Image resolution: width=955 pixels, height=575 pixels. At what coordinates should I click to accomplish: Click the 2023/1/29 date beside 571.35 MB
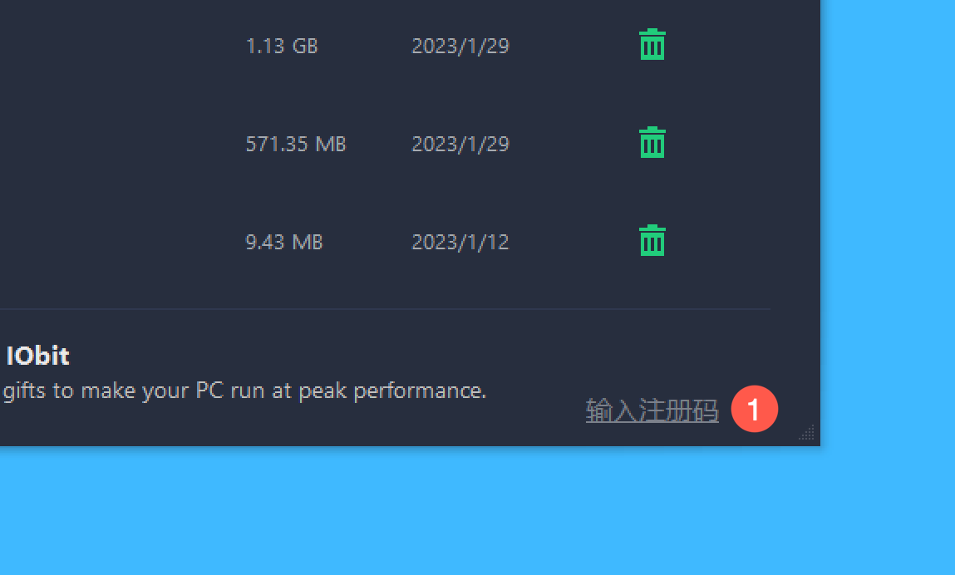click(460, 144)
